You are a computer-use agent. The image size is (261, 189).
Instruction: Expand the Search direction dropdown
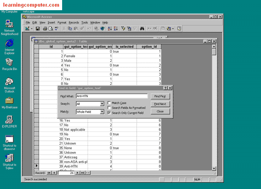(102, 104)
